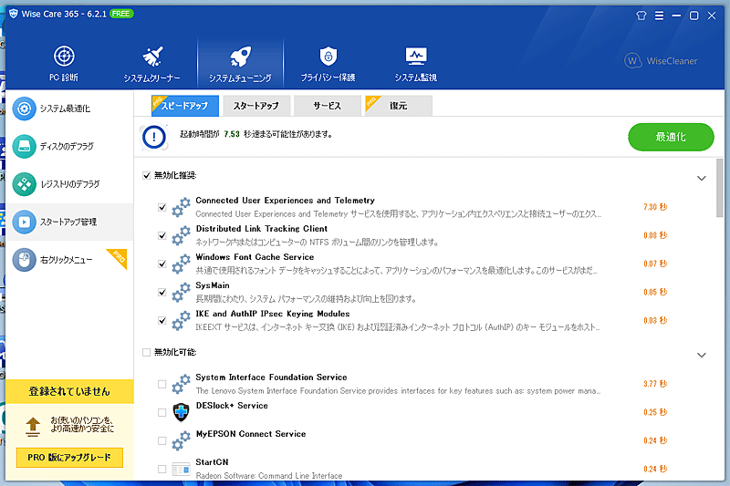
Task: Uncheck Windows Font Cache Service
Action: [162, 264]
